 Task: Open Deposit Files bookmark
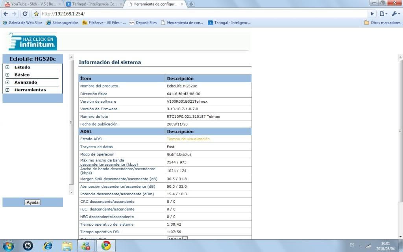click(143, 22)
